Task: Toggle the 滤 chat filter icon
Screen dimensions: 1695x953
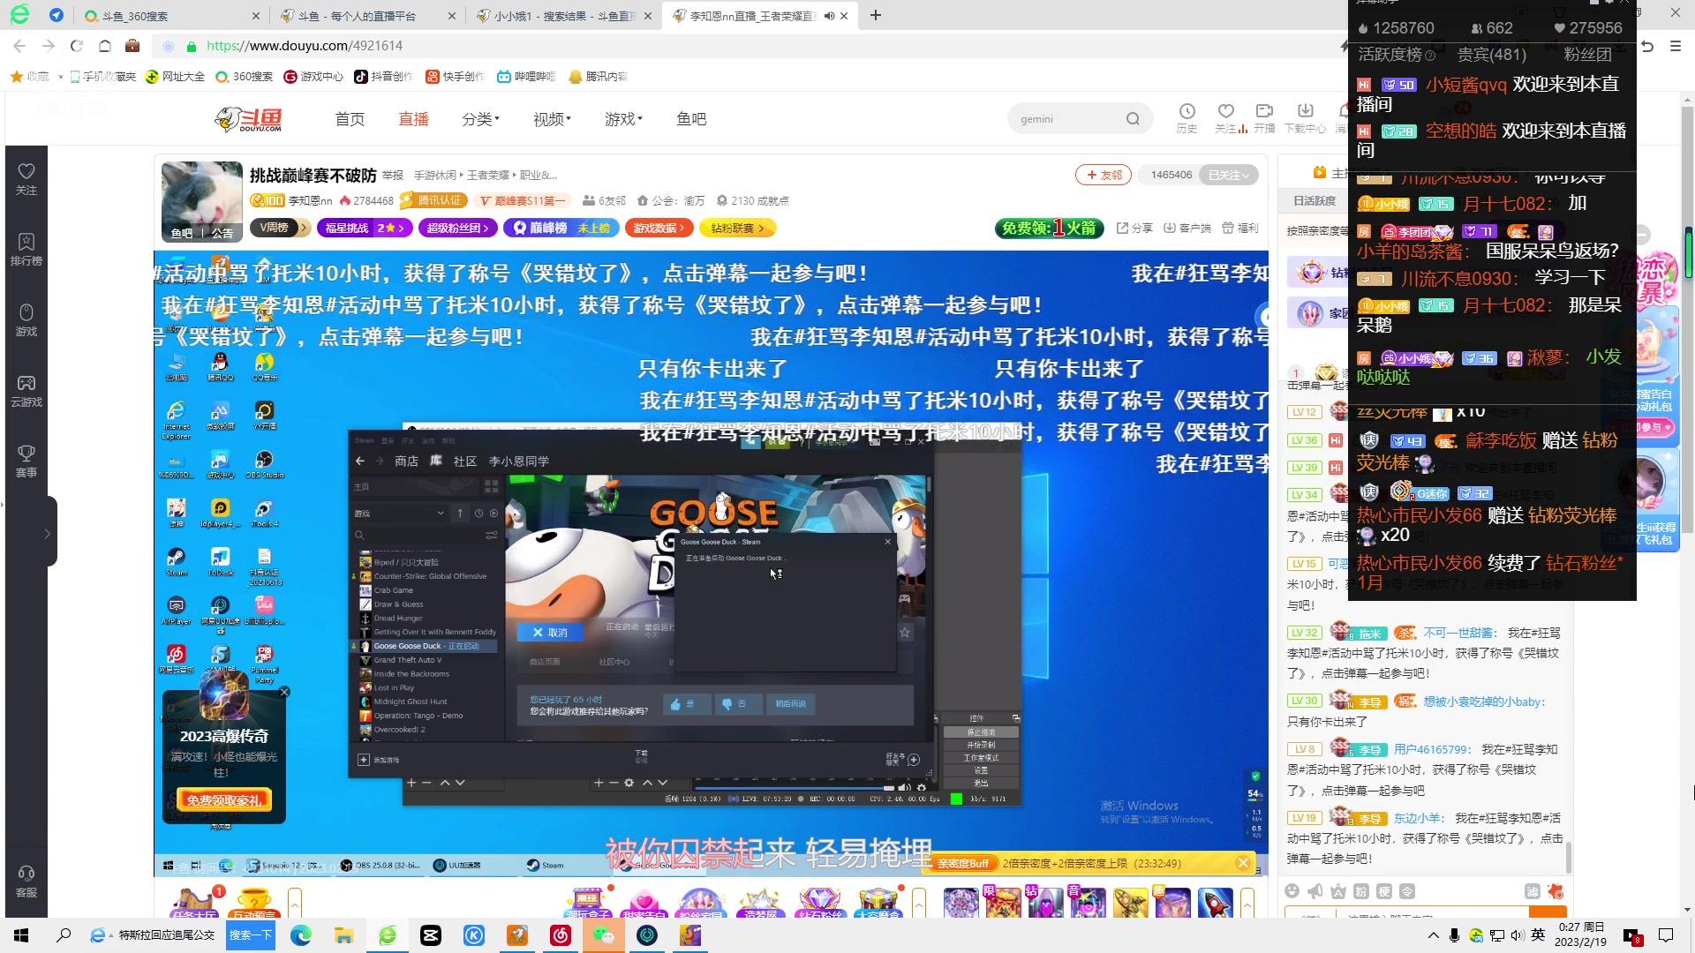Action: click(1533, 891)
